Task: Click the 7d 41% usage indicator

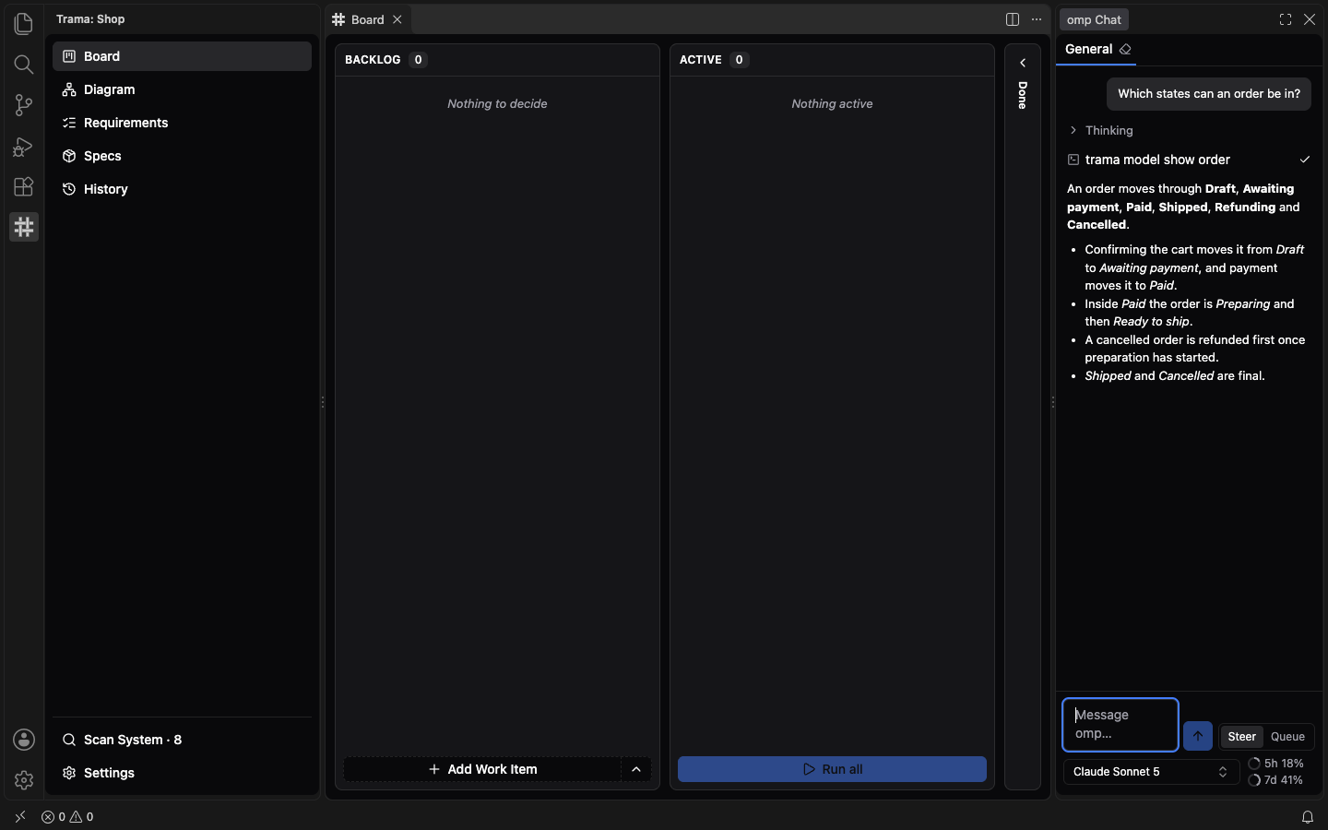Action: pyautogui.click(x=1275, y=780)
